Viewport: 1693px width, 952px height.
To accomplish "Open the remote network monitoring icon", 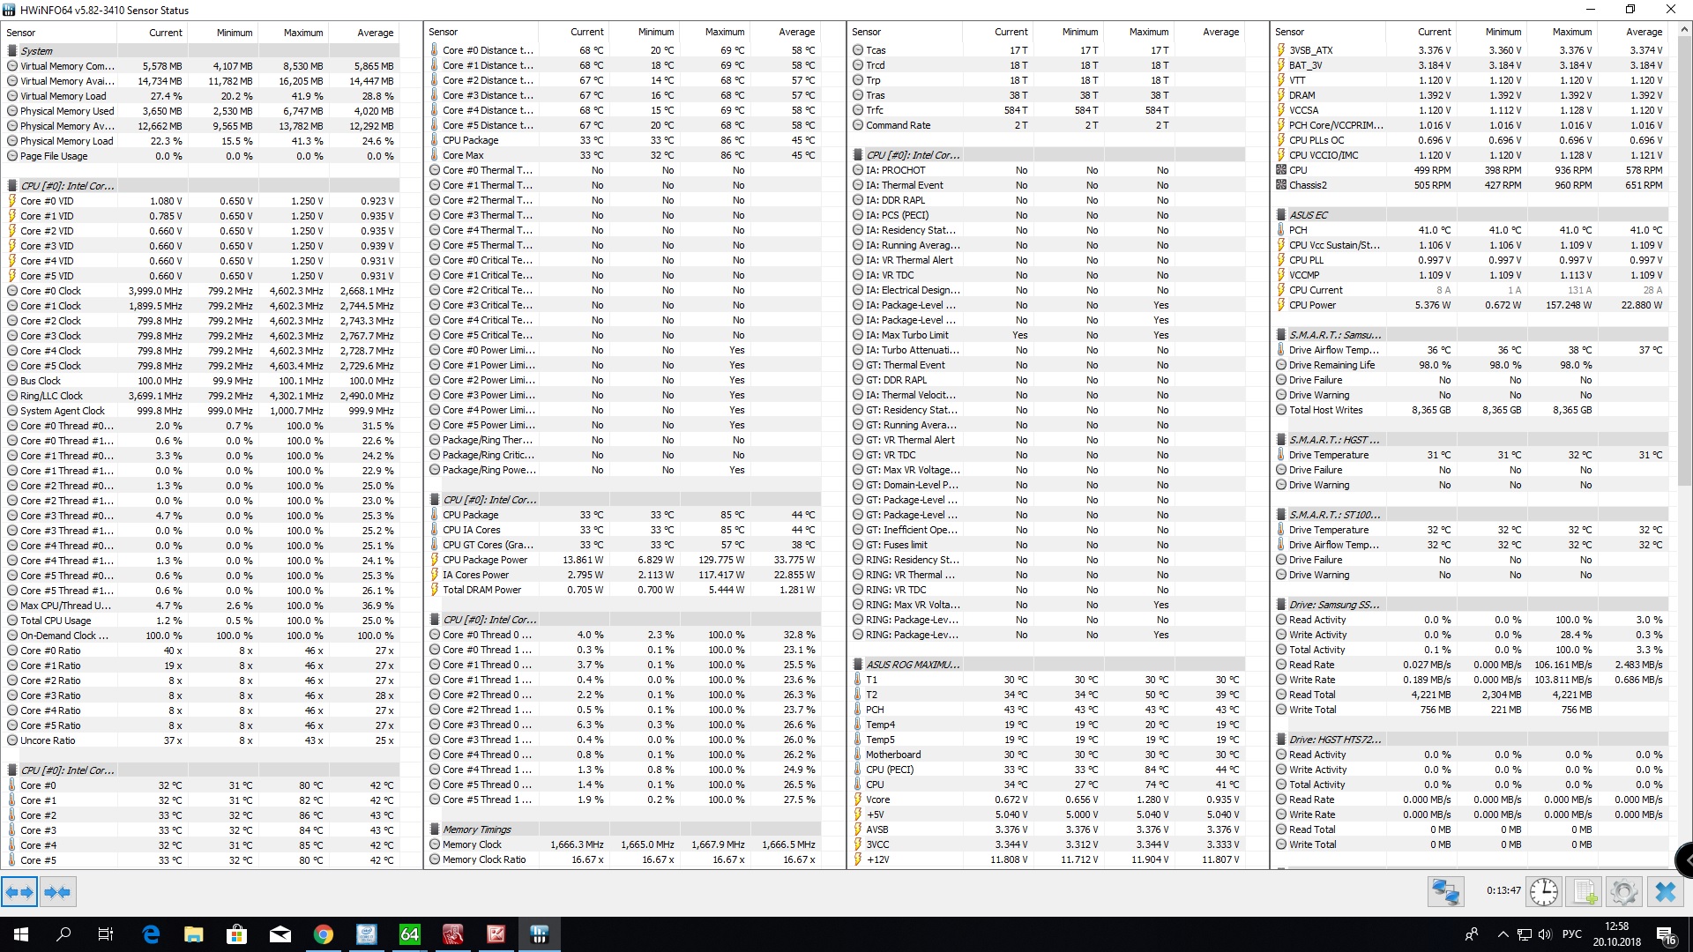I will (x=1445, y=892).
